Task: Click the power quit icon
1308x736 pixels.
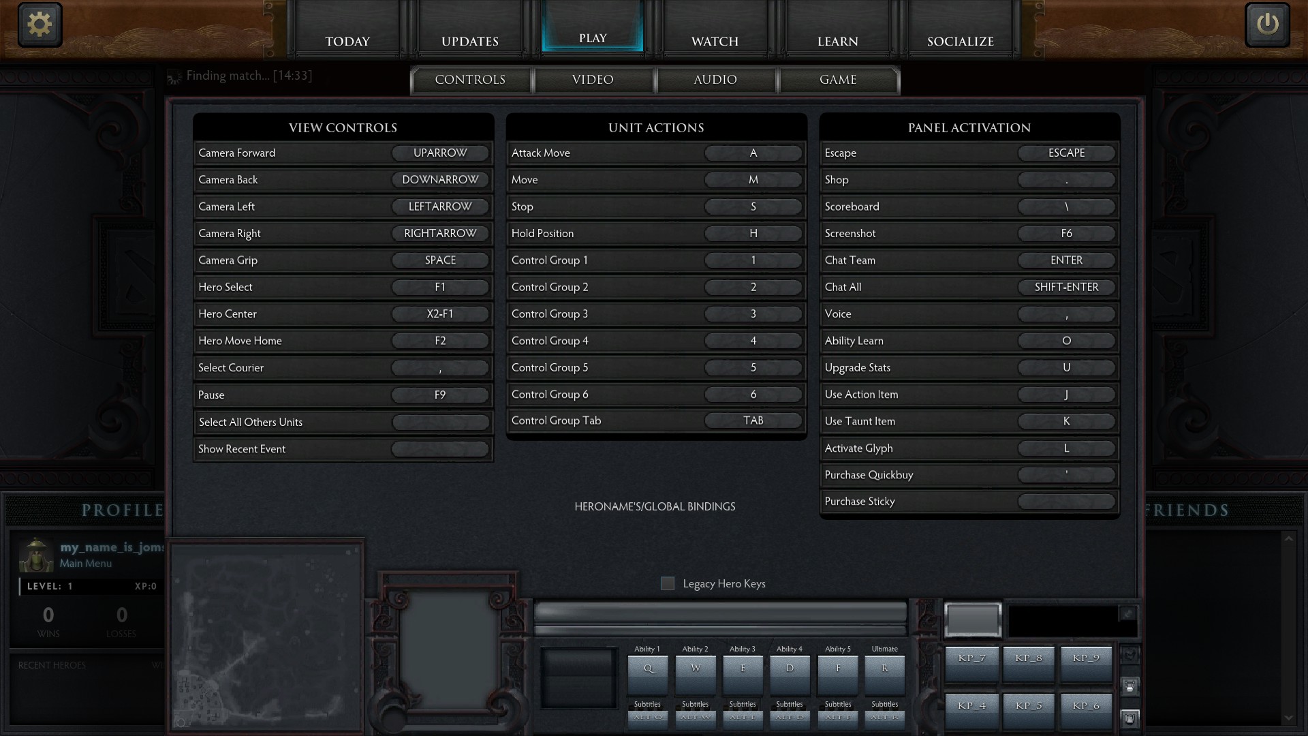Action: click(1267, 25)
